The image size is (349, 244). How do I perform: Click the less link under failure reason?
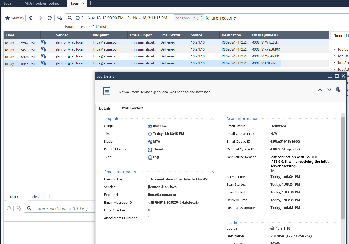pos(274,171)
